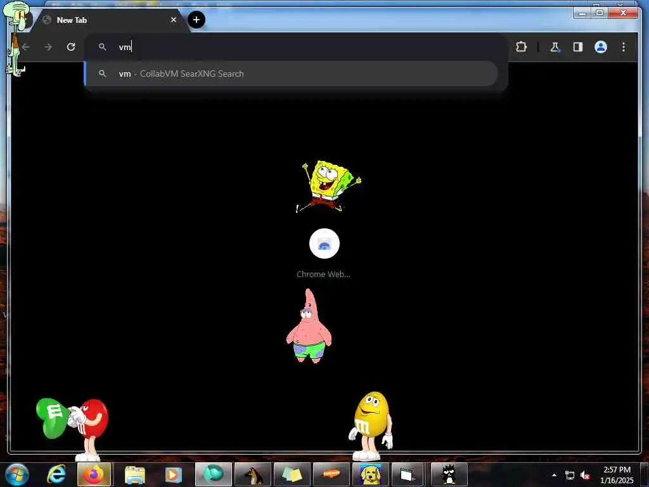Open the muted volume tray icon

click(x=585, y=476)
